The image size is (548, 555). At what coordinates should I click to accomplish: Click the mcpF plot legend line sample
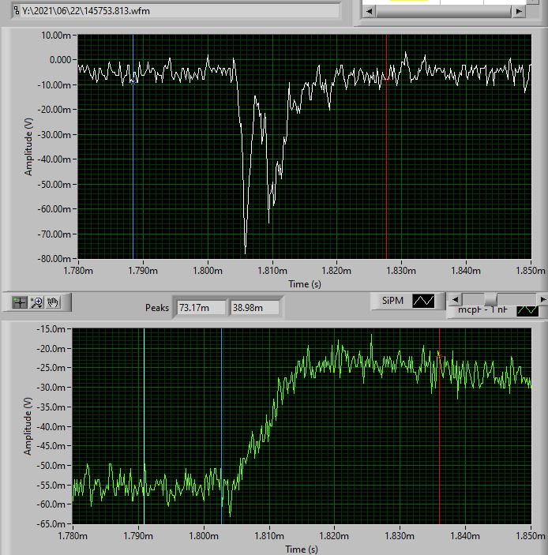pyautogui.click(x=527, y=310)
